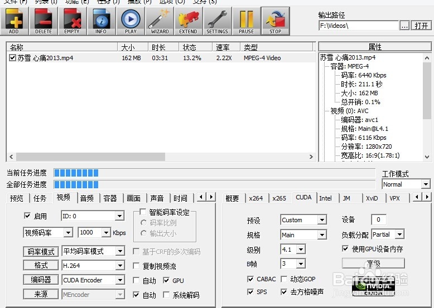Switch to the x264 tab
Screen dimensions: 434x308
(256, 198)
